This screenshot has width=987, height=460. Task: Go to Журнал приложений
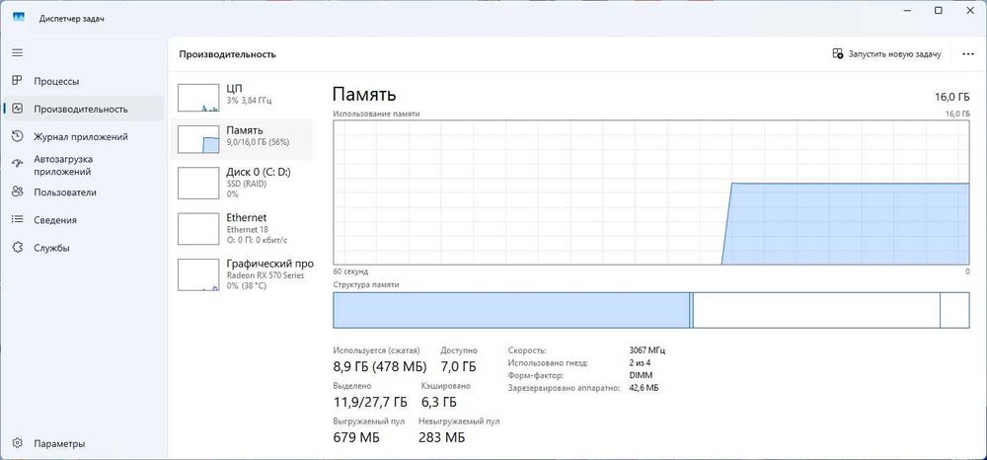click(x=83, y=136)
